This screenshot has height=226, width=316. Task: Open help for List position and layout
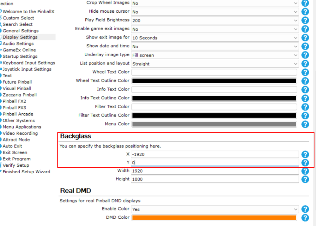(x=305, y=64)
